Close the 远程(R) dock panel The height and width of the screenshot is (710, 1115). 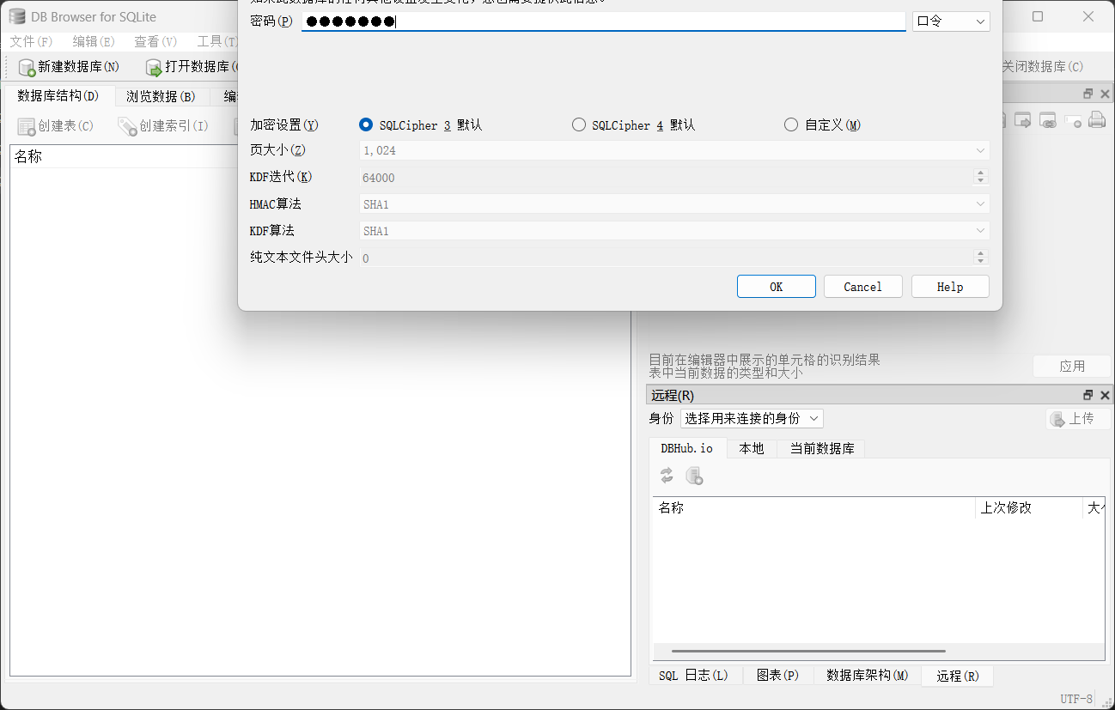[x=1103, y=395]
